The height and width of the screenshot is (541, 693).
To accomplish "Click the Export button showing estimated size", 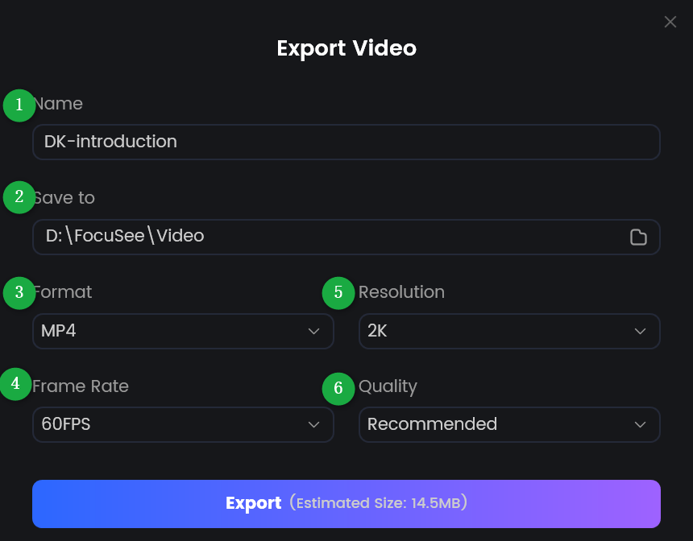I will coord(346,502).
